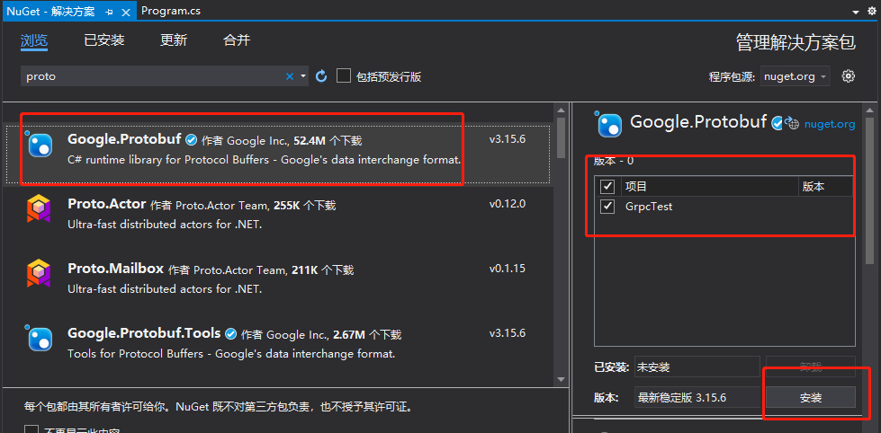Enable 包括预发行版 checkbox
881x433 pixels.
click(x=344, y=75)
